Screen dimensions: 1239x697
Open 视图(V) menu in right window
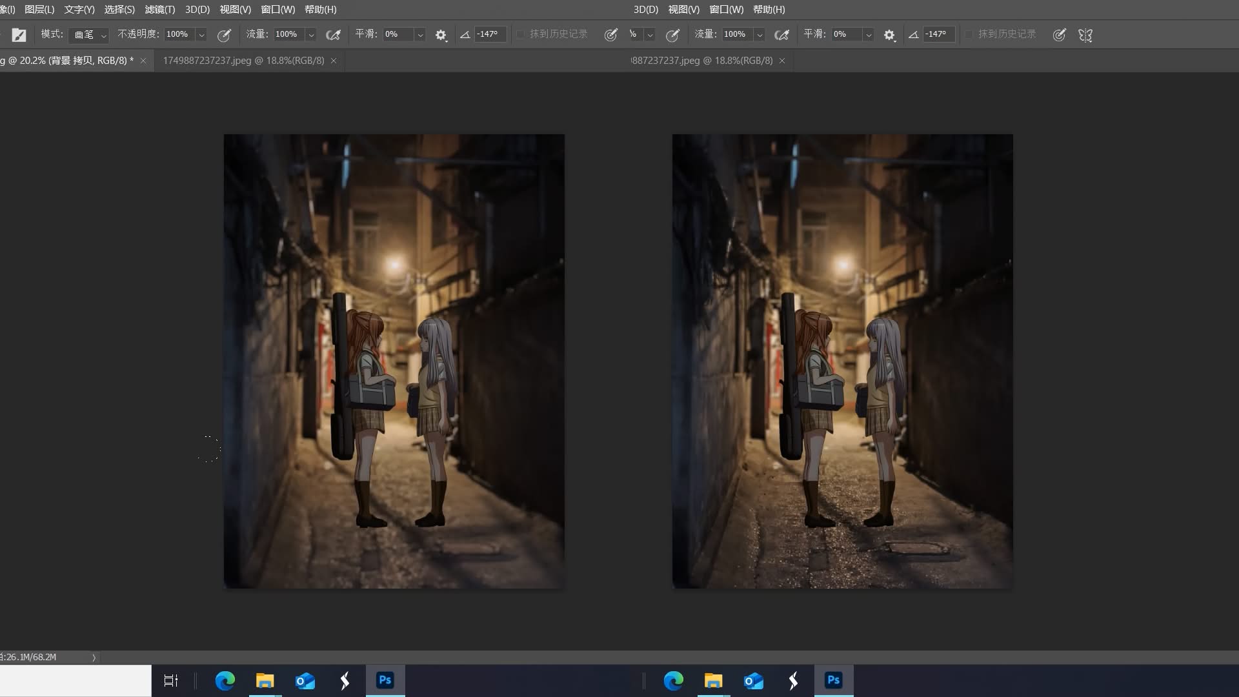tap(683, 10)
